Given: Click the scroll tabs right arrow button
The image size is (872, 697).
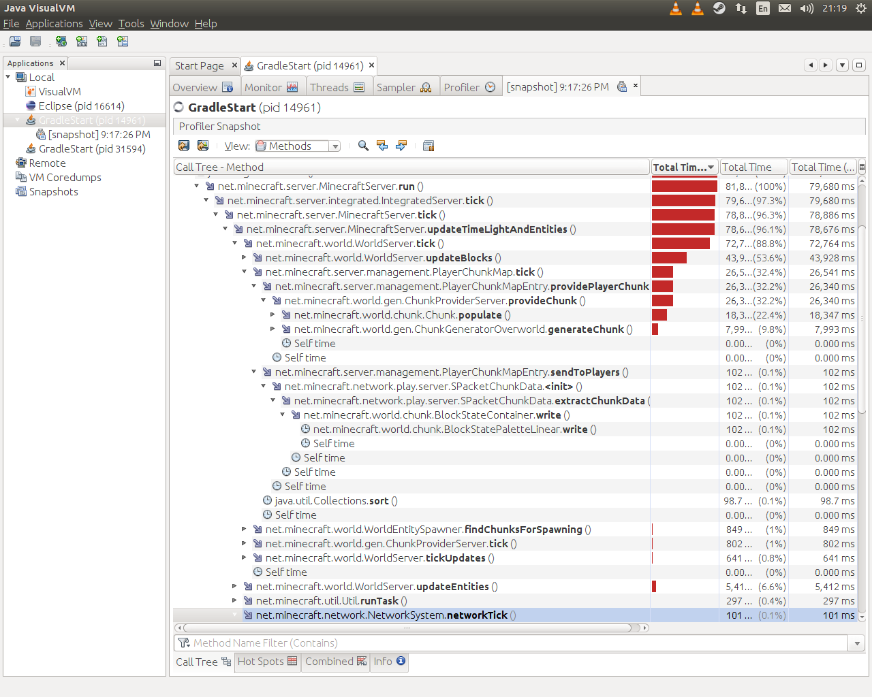Looking at the screenshot, I should 826,65.
